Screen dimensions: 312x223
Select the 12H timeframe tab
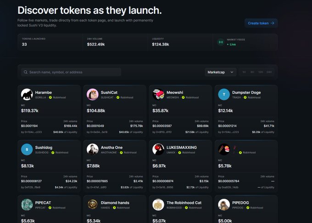261,72
